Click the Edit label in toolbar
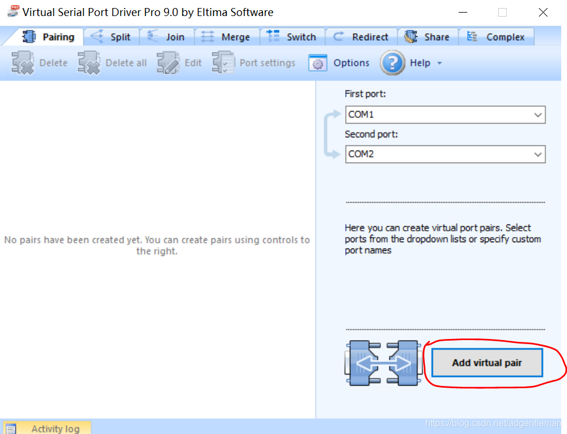The width and height of the screenshot is (567, 434). point(193,63)
